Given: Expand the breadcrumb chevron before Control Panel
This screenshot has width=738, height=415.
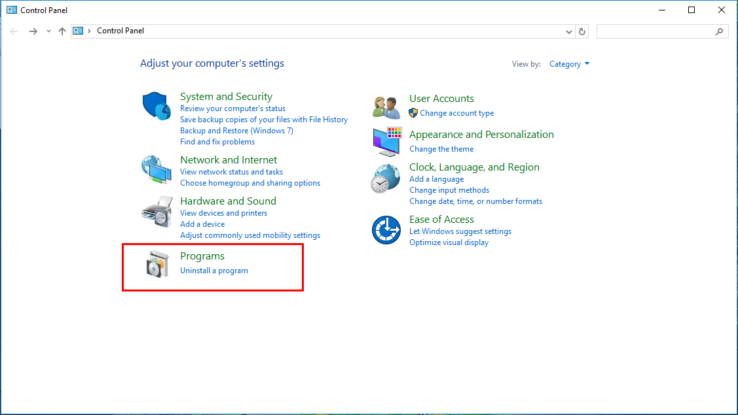Looking at the screenshot, I should 90,31.
